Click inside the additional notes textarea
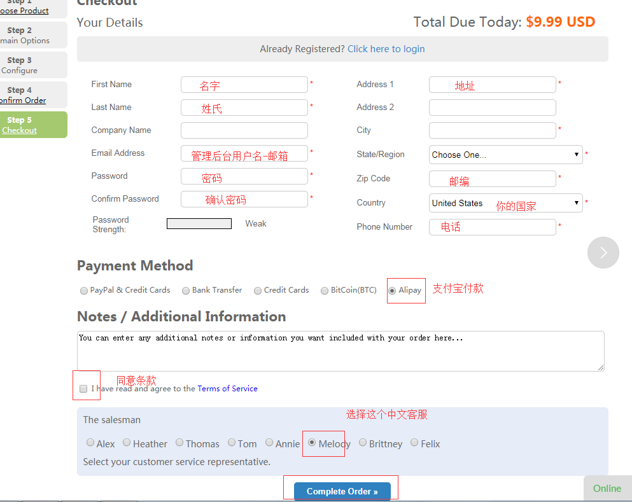Viewport: 632px width, 502px height. click(x=341, y=351)
